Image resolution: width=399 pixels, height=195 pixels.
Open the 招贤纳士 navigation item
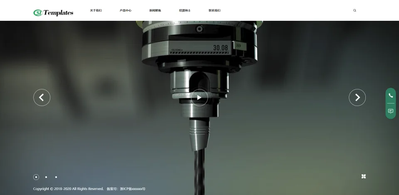[185, 10]
